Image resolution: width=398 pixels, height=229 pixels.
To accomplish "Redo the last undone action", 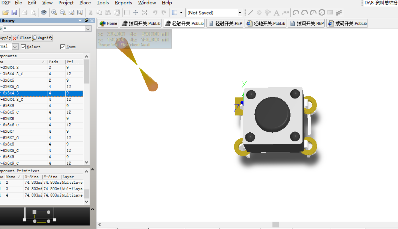I will pos(164,13).
